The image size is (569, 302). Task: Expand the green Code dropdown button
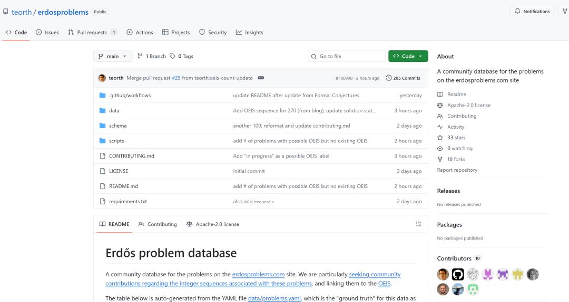pos(408,56)
